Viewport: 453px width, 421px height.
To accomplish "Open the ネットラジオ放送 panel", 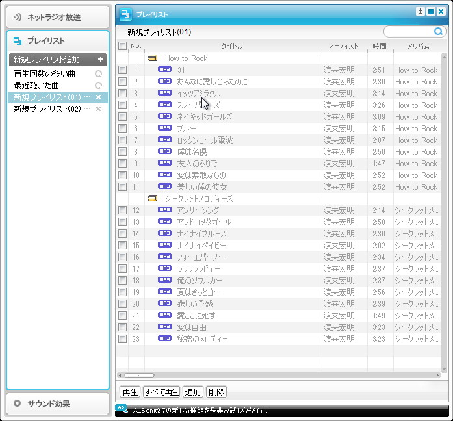I will tap(58, 18).
